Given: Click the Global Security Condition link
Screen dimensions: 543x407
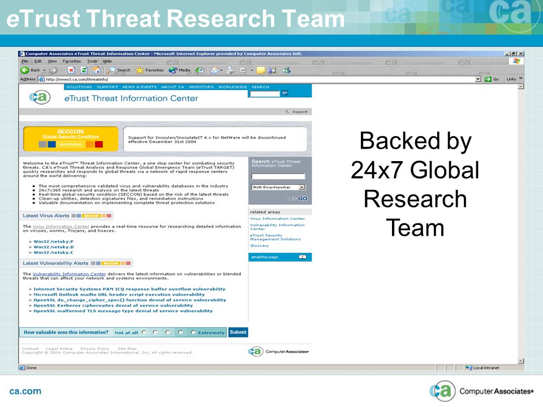Looking at the screenshot, I should click(x=71, y=137).
